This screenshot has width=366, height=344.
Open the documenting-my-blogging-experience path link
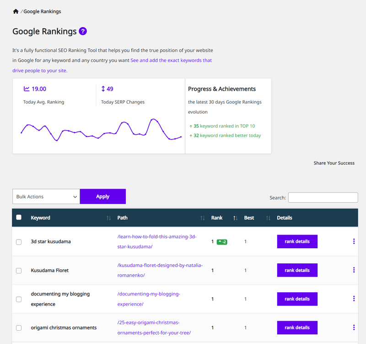tap(149, 299)
